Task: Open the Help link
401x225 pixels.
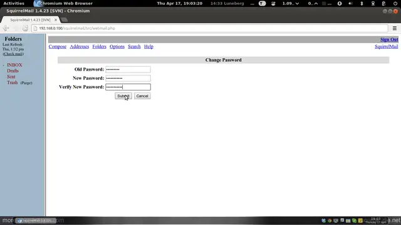Action: [x=148, y=46]
